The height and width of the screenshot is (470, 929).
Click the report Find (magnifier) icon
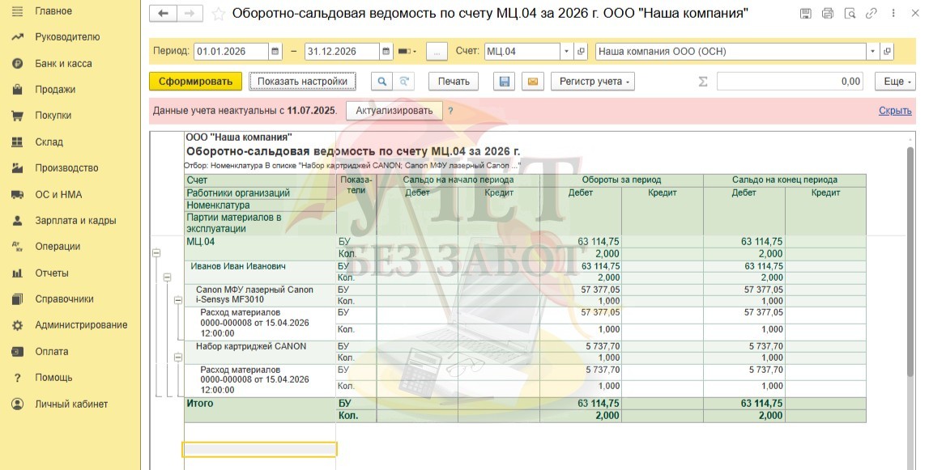click(x=381, y=81)
